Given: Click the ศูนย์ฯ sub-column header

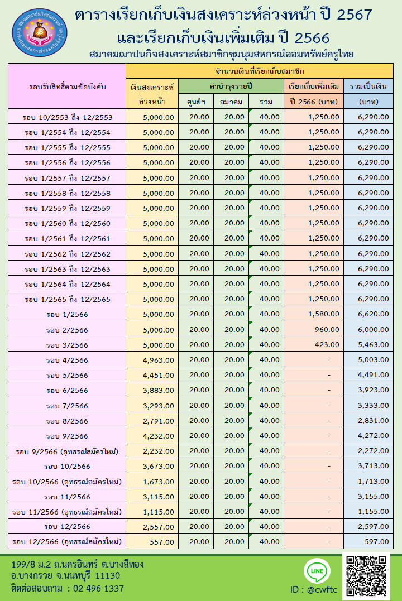Looking at the screenshot, I should click(x=195, y=102).
